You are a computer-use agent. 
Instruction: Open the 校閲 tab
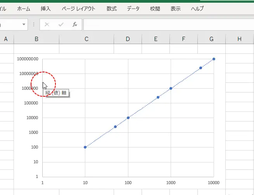pyautogui.click(x=155, y=8)
